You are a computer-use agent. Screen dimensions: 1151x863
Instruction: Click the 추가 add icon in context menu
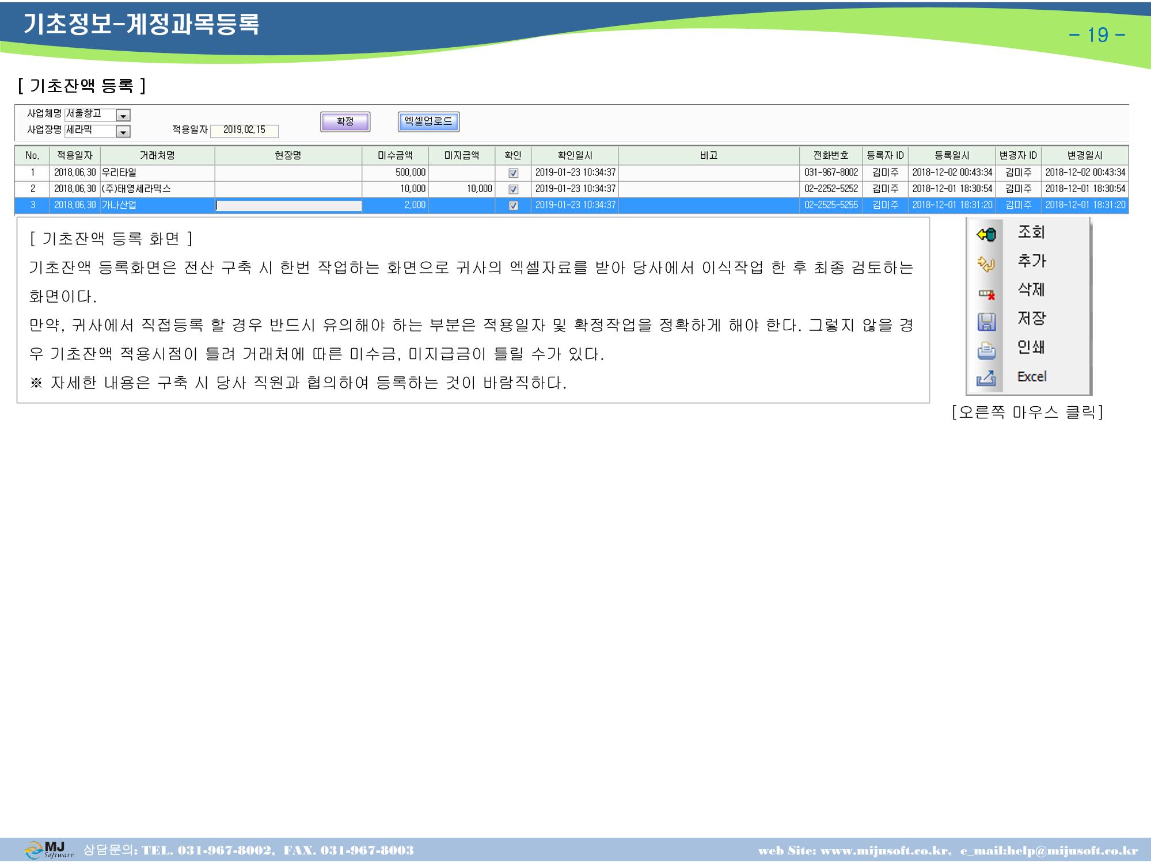point(986,264)
